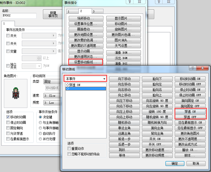Enable the 变量 condition checkbox
211x172 pixels.
tap(8, 51)
